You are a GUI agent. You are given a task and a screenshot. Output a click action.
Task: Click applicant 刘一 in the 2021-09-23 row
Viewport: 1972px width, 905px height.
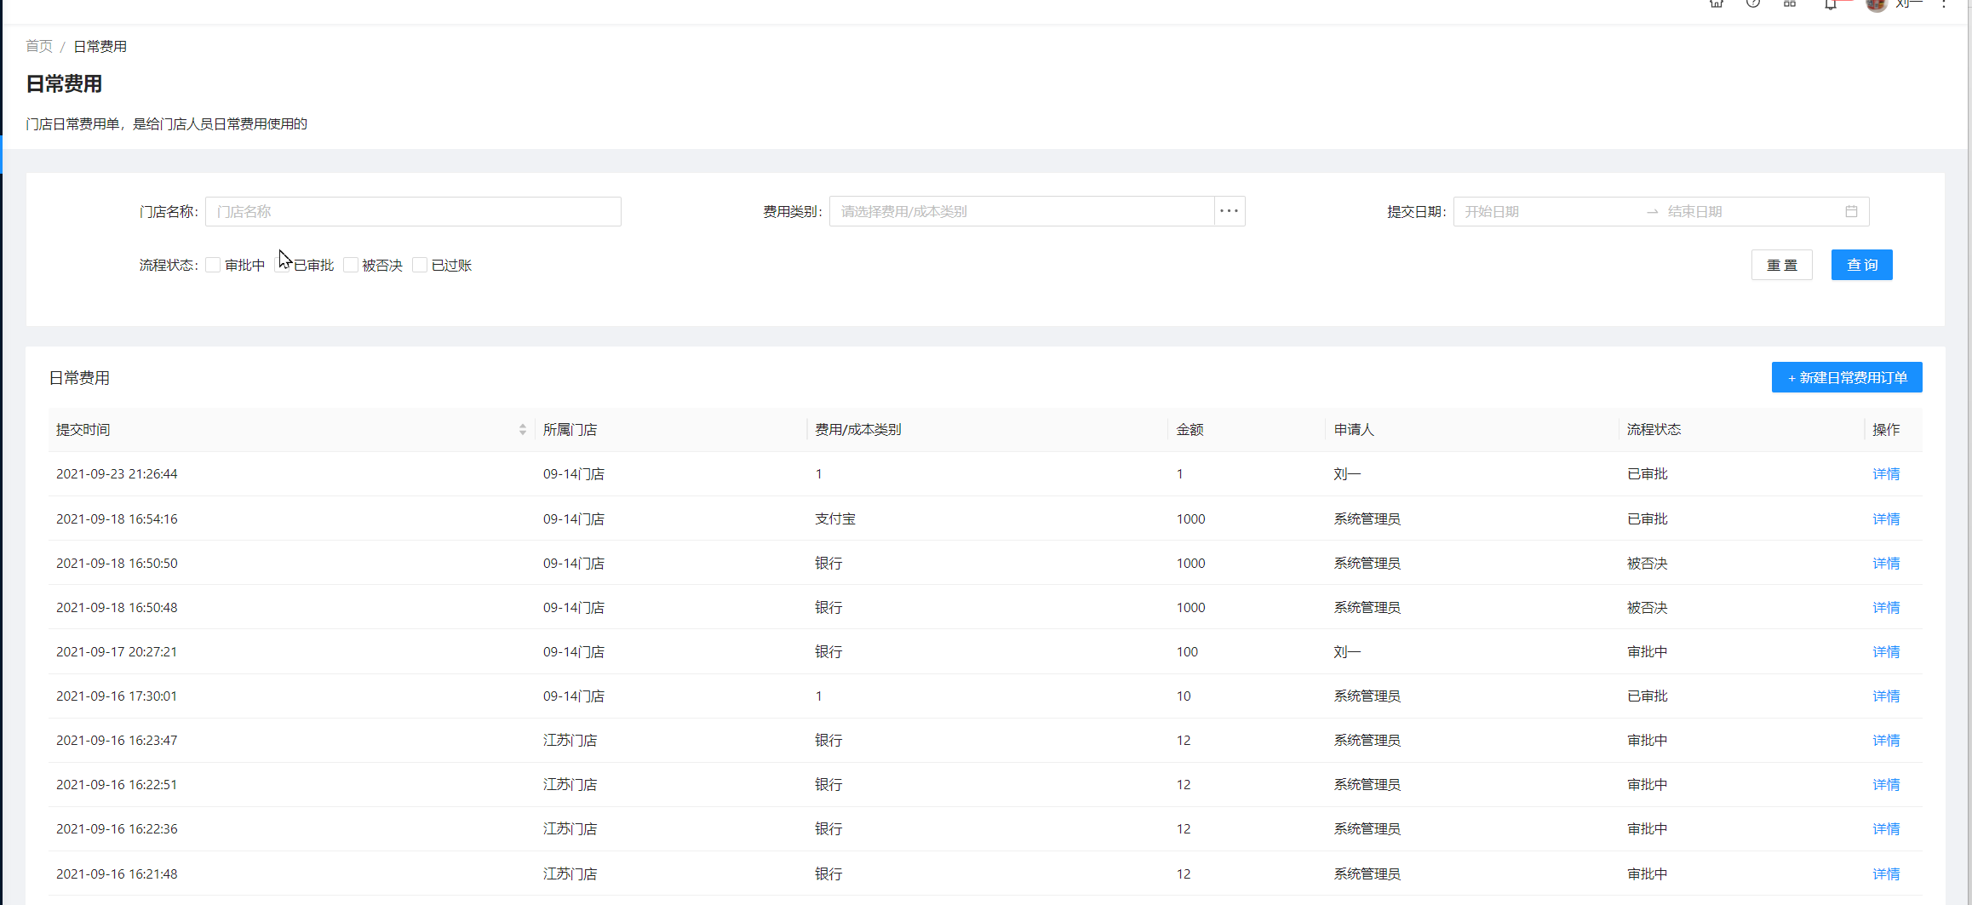pyautogui.click(x=1347, y=474)
